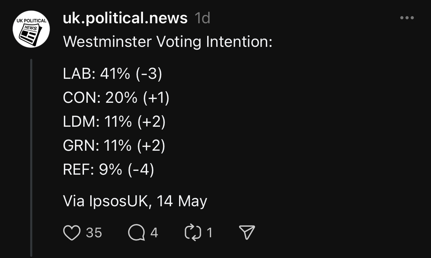Viewport: 431px width, 258px height.
Task: Open the three-dot more options menu
Action: (x=407, y=18)
